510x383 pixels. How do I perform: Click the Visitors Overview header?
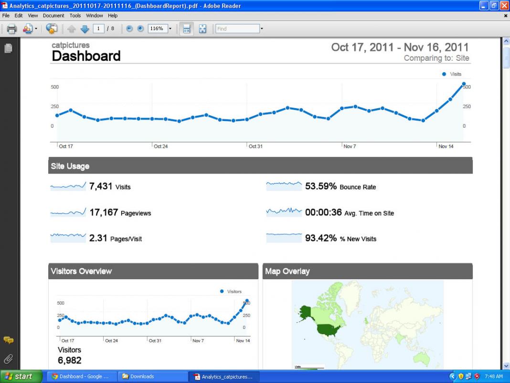pyautogui.click(x=153, y=271)
